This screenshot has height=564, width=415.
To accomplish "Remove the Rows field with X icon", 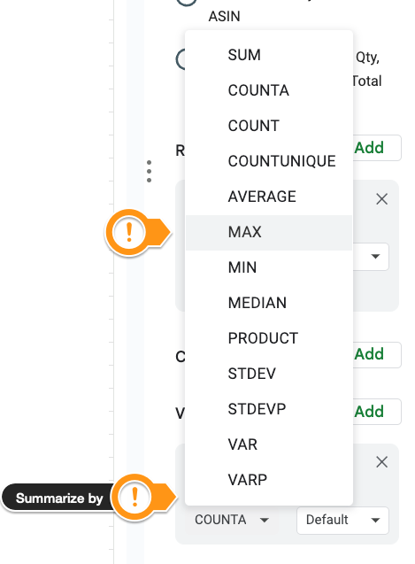I will pyautogui.click(x=381, y=199).
